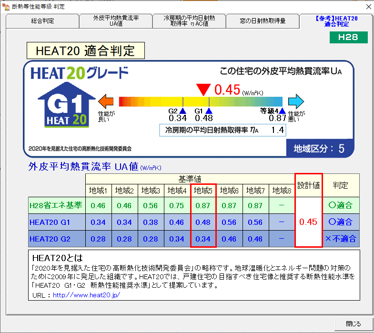The image size is (374, 333).
Task: Click the 断熱等性能等級 判定 window title
Action: click(38, 7)
